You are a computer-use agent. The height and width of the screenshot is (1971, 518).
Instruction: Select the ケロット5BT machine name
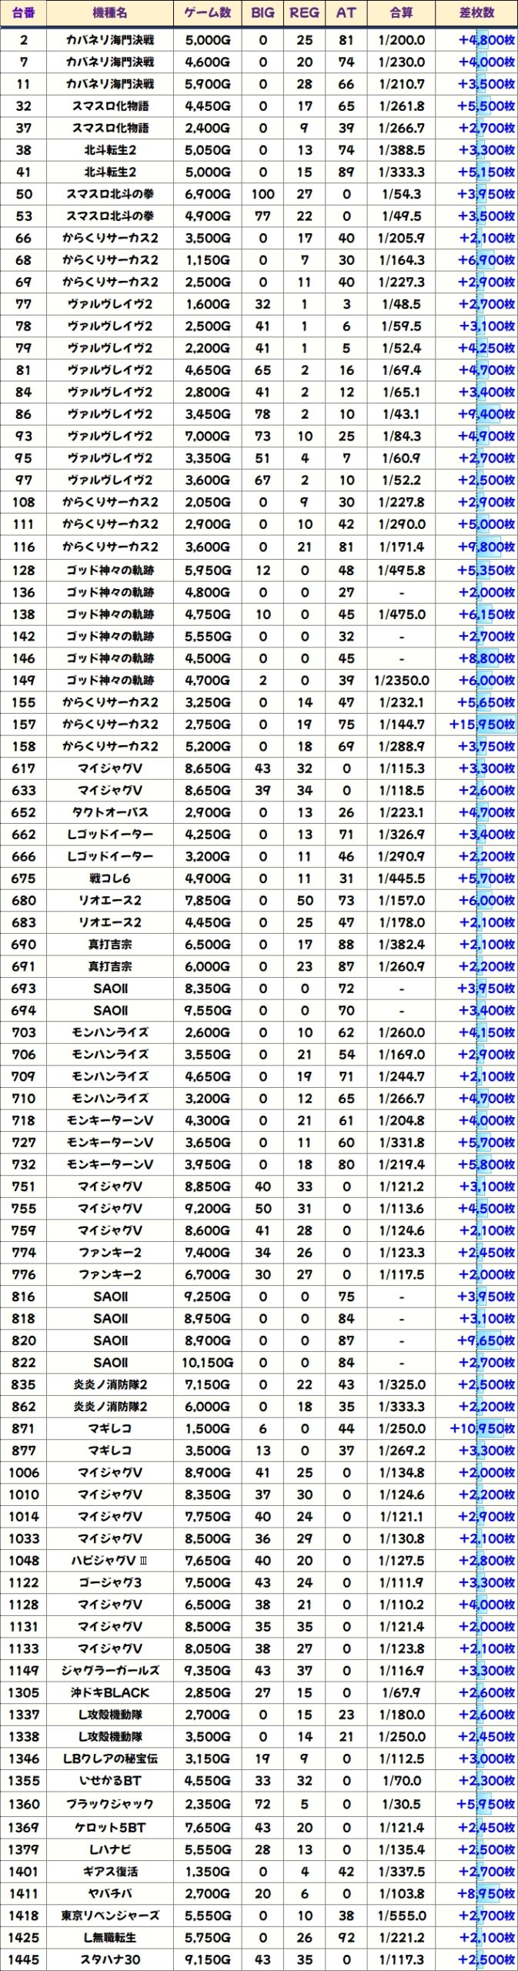click(x=110, y=1828)
